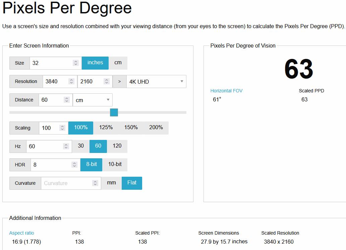Viewport: 346px width, 250px height.
Task: Click the Scaling value field
Action: 54,128
